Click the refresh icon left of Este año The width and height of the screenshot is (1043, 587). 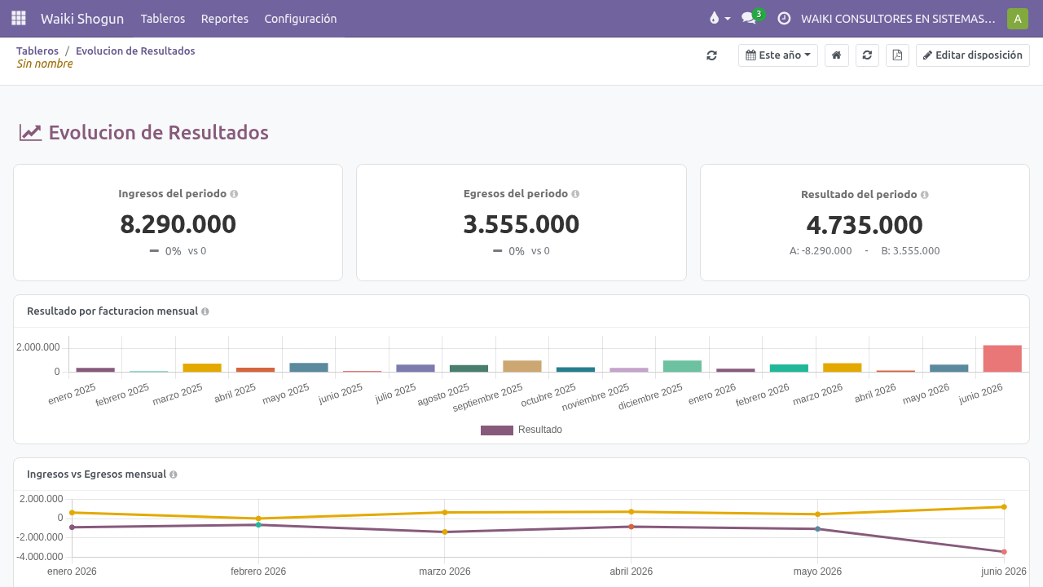click(711, 55)
